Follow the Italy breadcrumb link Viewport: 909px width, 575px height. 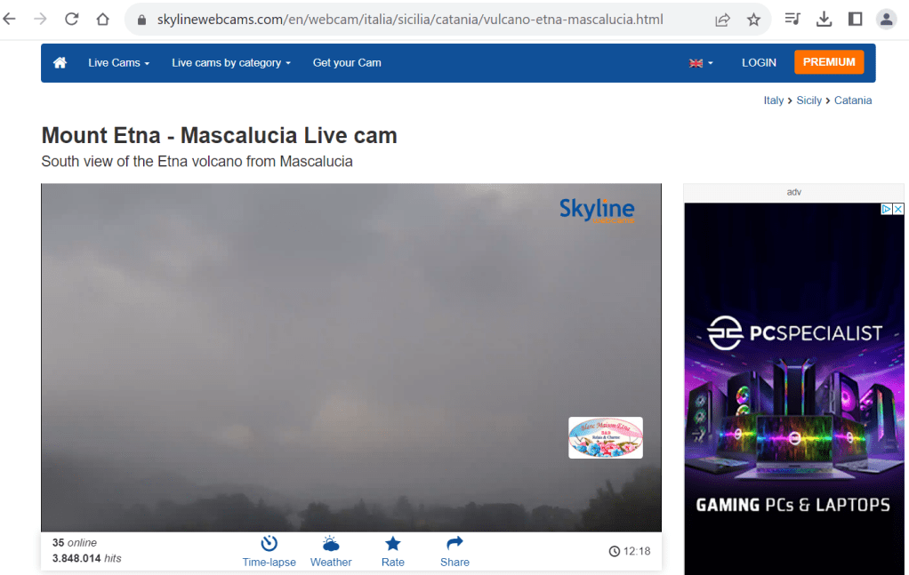[x=773, y=100]
